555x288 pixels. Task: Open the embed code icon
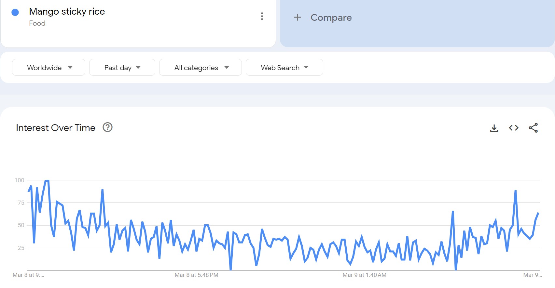point(513,128)
